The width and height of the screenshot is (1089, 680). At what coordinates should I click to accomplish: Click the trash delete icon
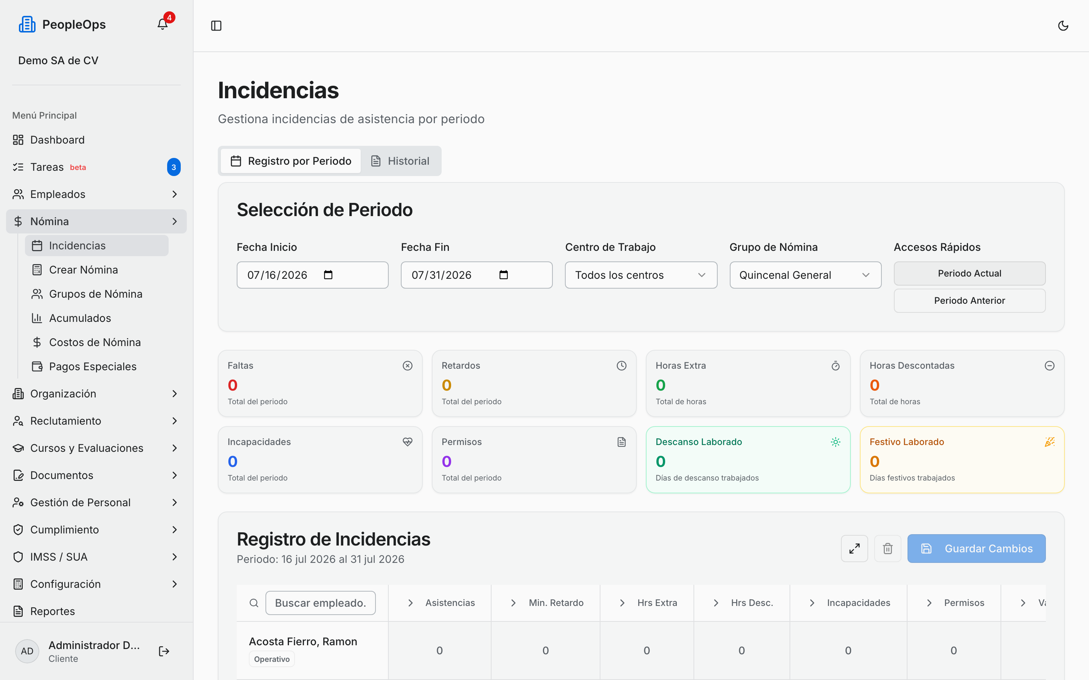(887, 548)
